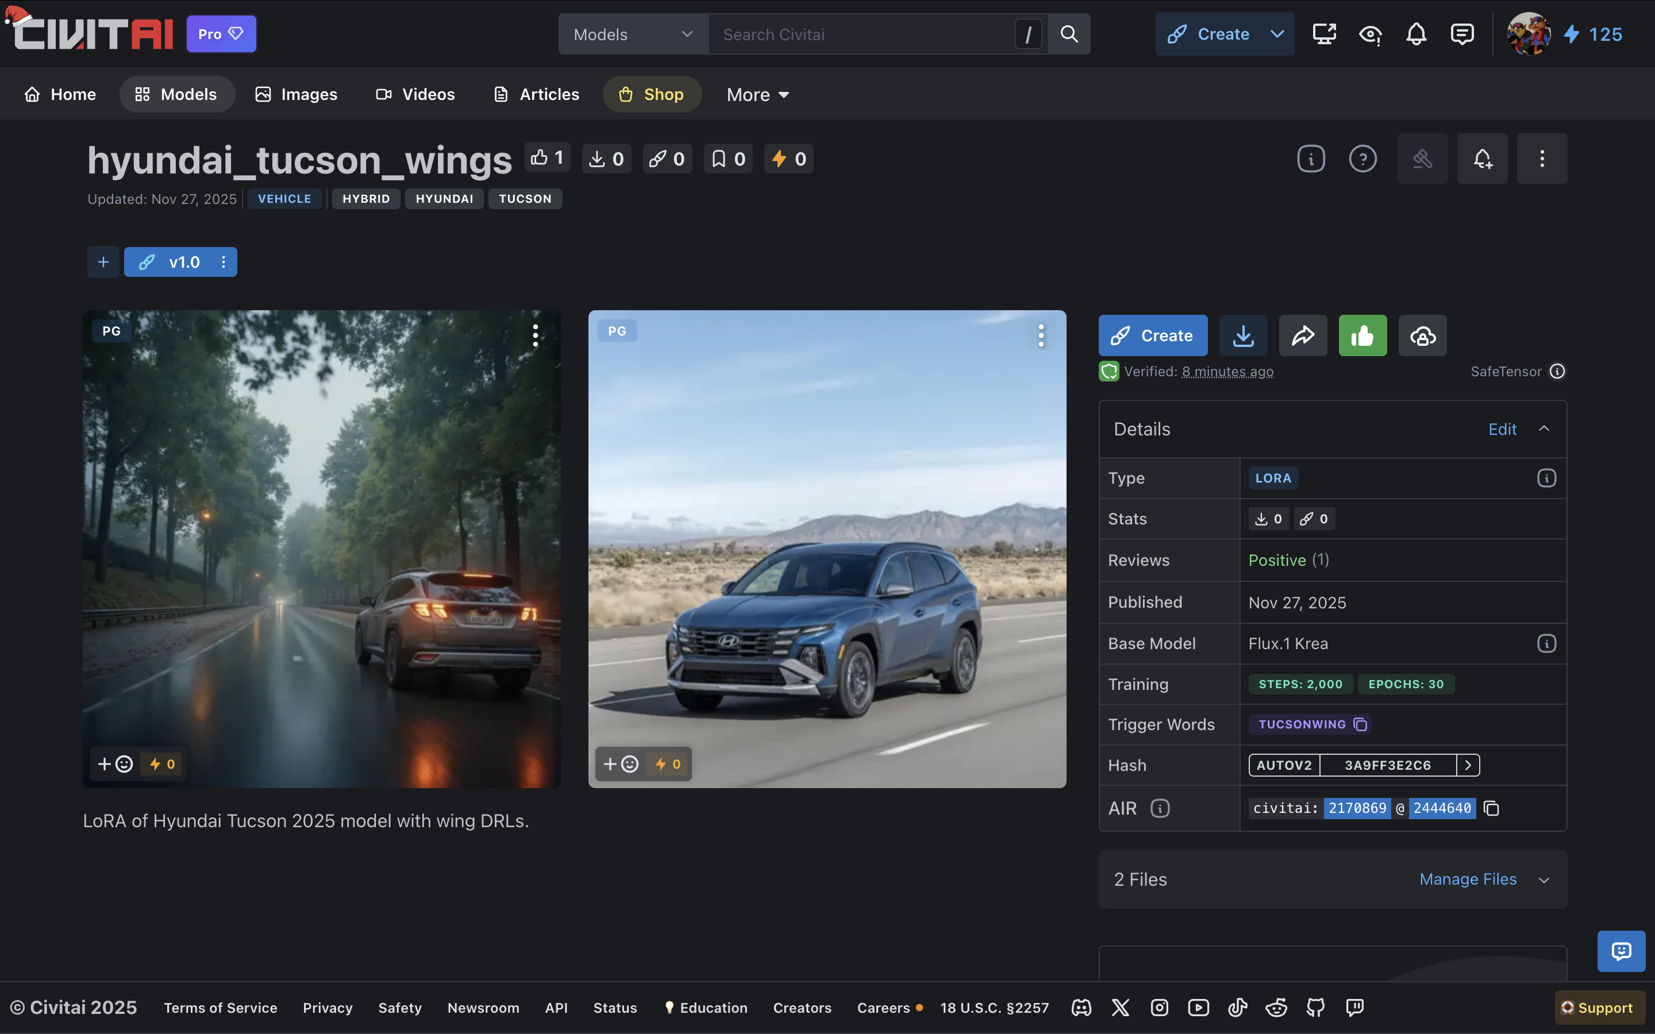Click the blue Tucson preview image
Viewport: 1655px width, 1034px height.
(826, 549)
